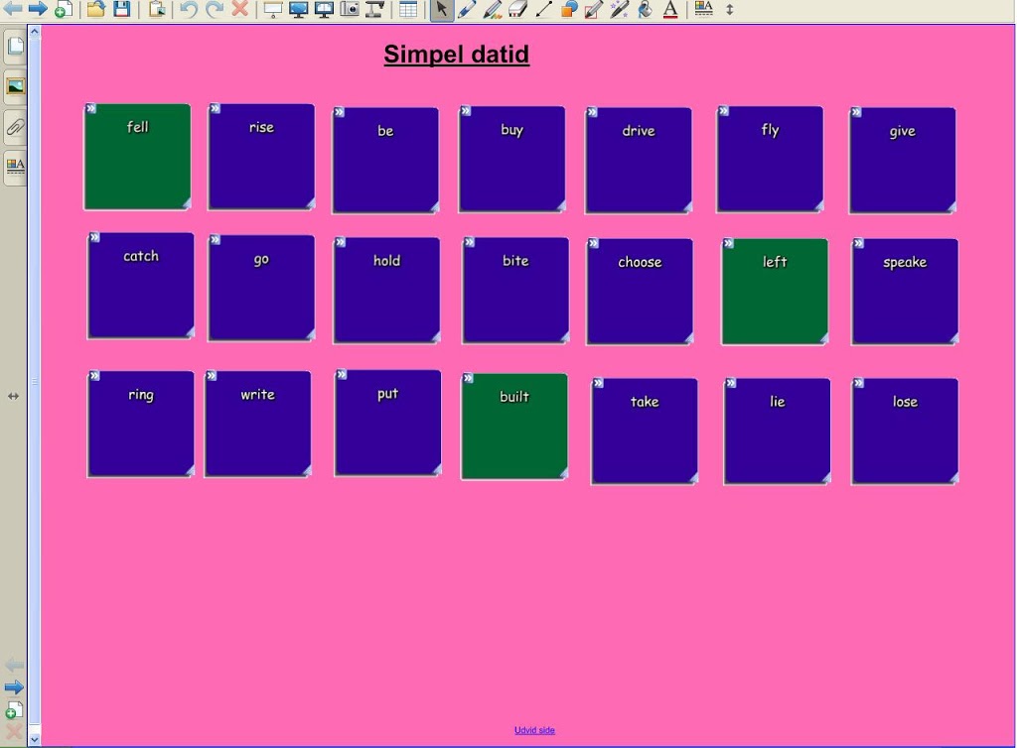Save the notebook file

point(122,9)
